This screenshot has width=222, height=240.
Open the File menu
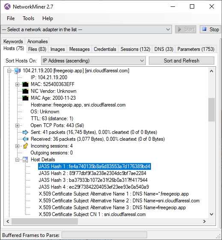point(11,18)
